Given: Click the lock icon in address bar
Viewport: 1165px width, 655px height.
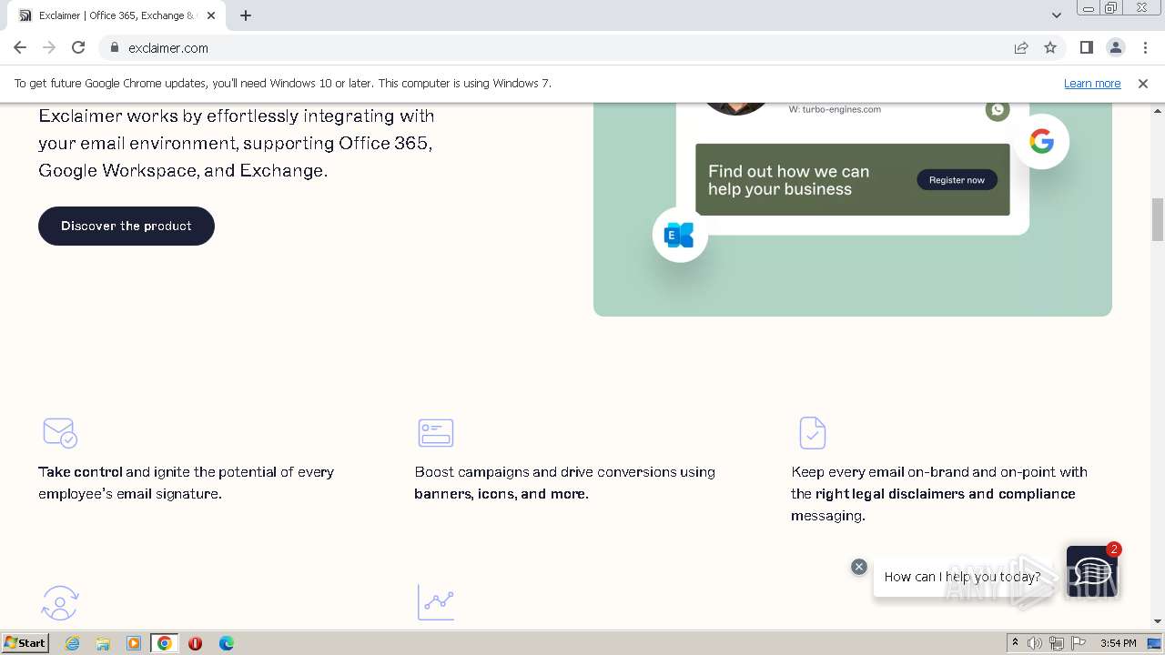Looking at the screenshot, I should 114,47.
